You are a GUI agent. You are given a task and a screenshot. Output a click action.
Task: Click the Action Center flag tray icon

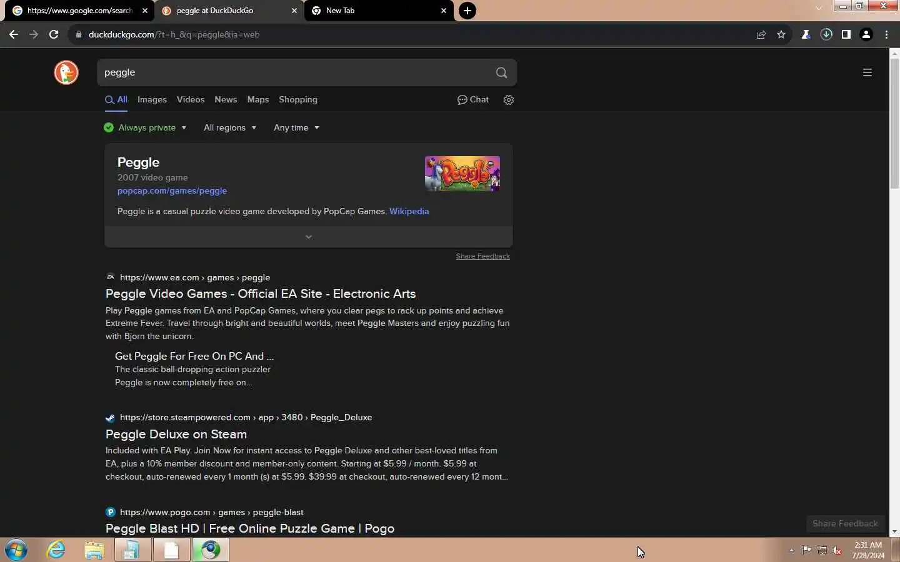click(x=806, y=550)
